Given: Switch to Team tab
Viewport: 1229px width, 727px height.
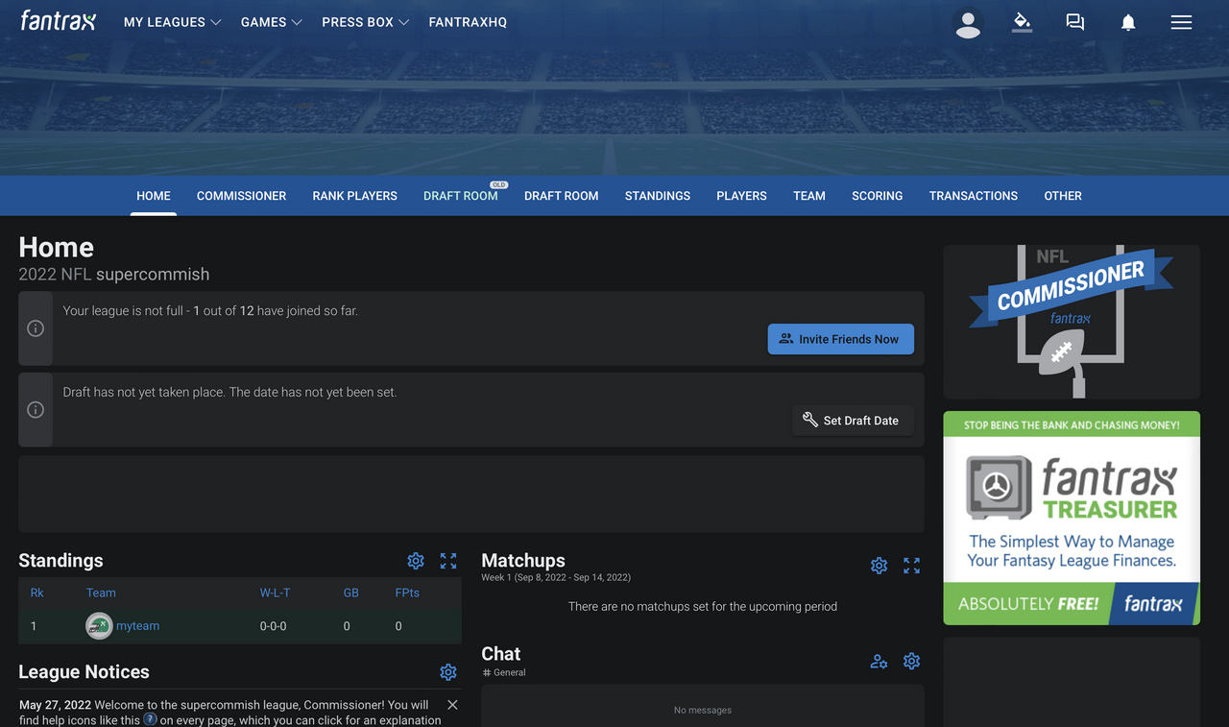Looking at the screenshot, I should [x=809, y=196].
